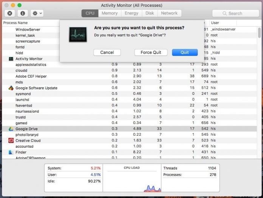Click the Cancel button in dialog
Screen dimensions: 263x198
[x=107, y=53]
